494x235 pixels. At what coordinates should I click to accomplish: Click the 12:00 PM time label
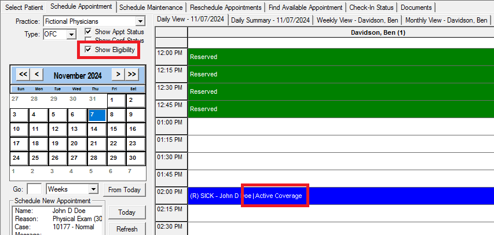pyautogui.click(x=171, y=57)
